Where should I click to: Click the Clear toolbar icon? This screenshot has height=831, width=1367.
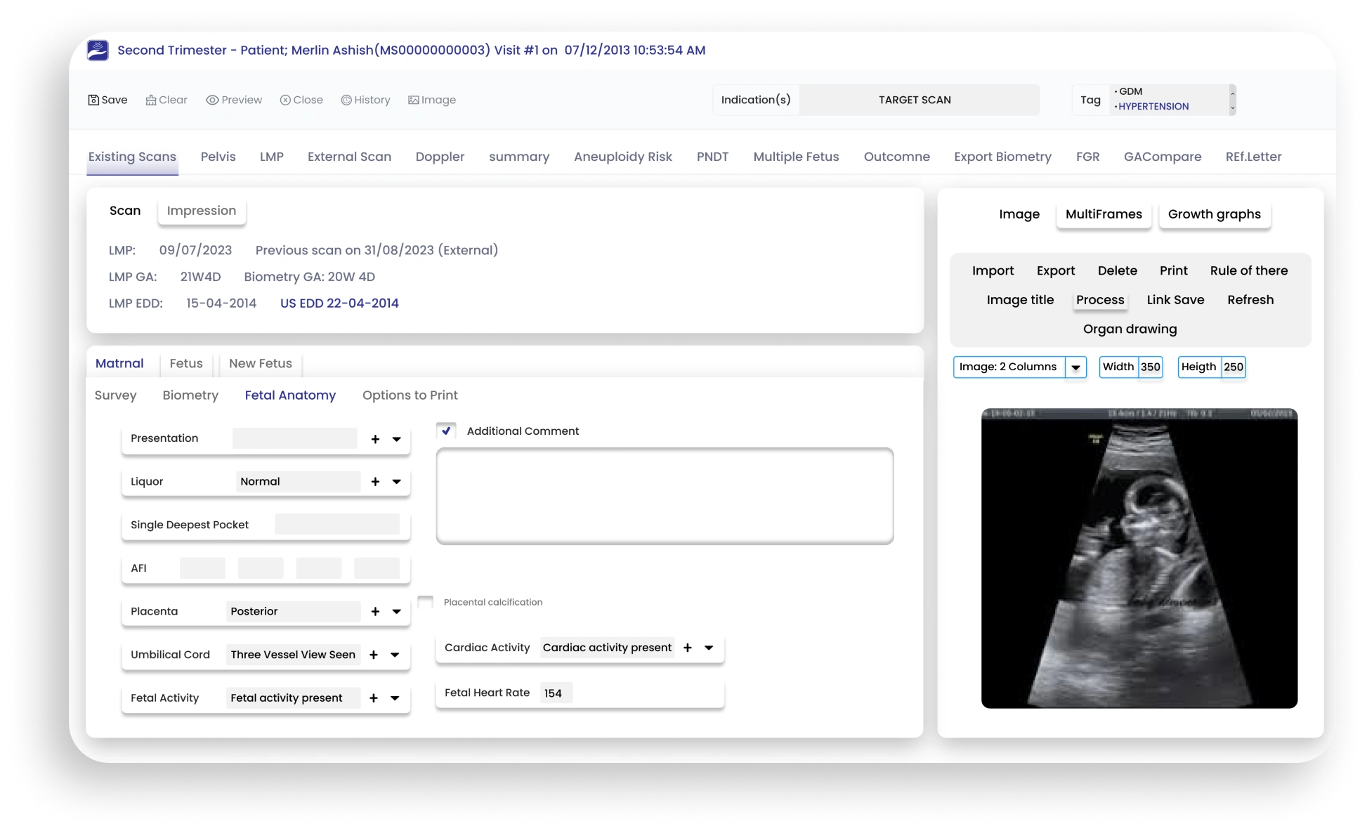(x=150, y=100)
